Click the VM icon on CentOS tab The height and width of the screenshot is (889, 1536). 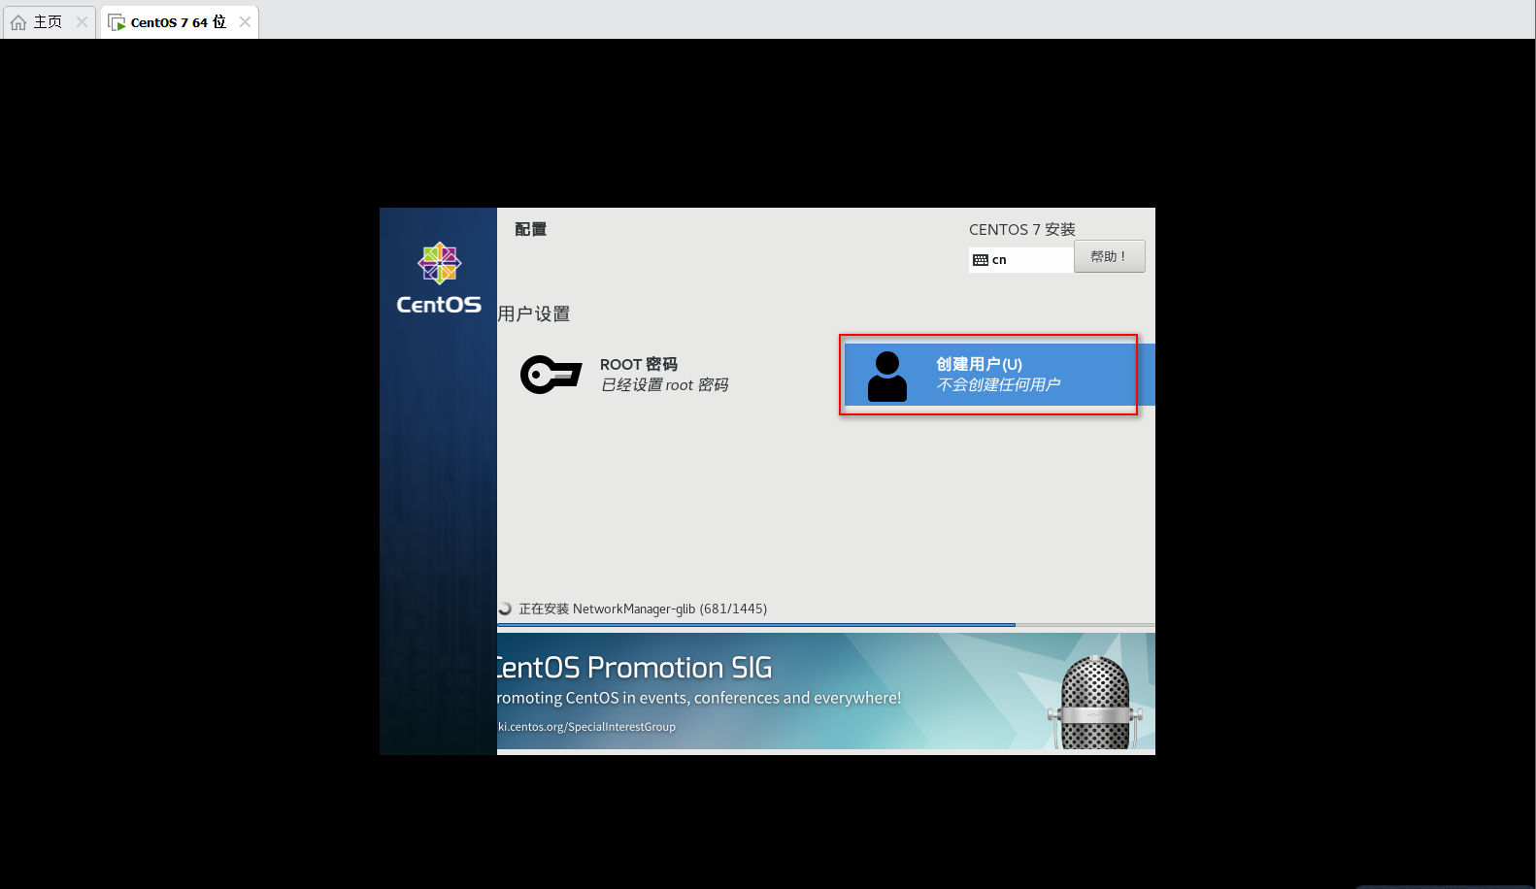click(x=117, y=22)
